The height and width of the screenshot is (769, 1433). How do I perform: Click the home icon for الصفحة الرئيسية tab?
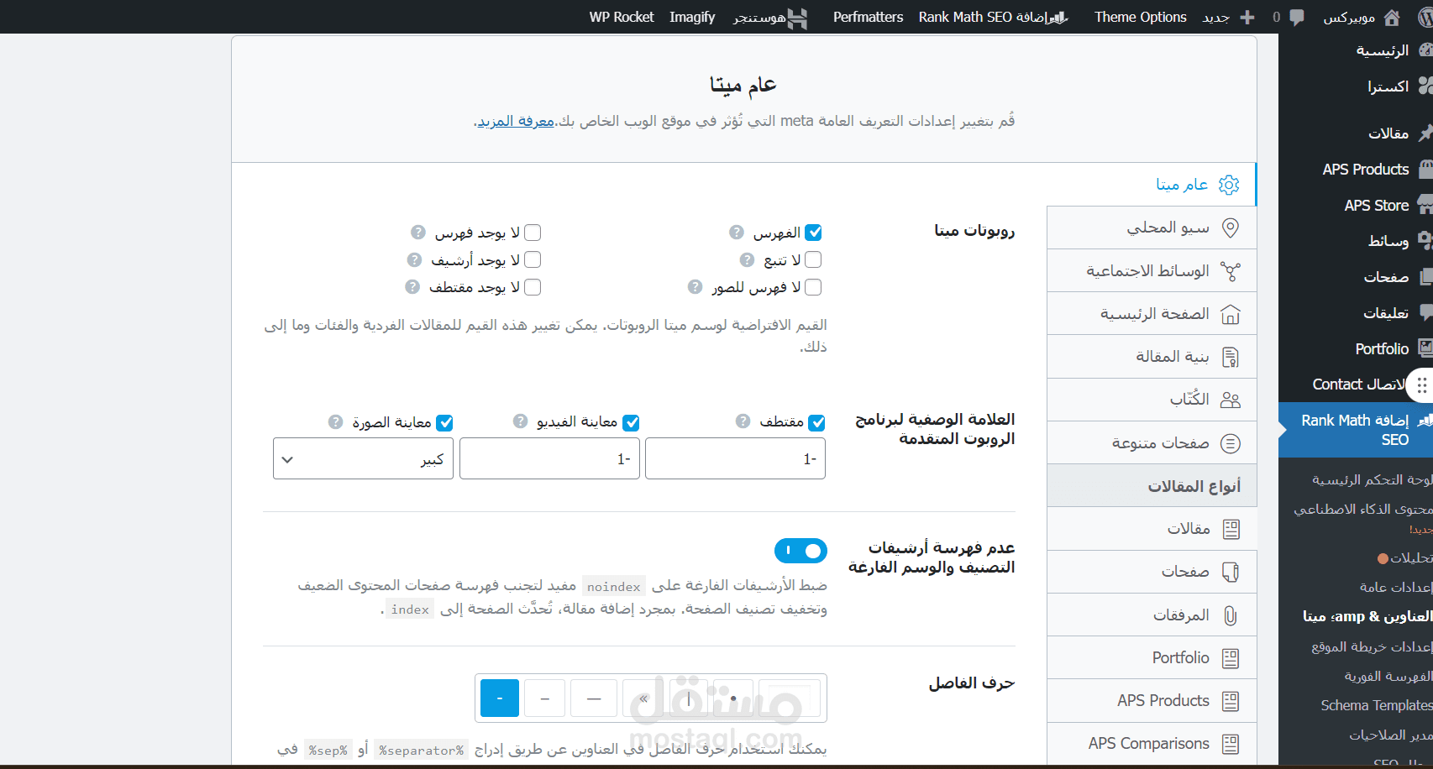[1231, 314]
